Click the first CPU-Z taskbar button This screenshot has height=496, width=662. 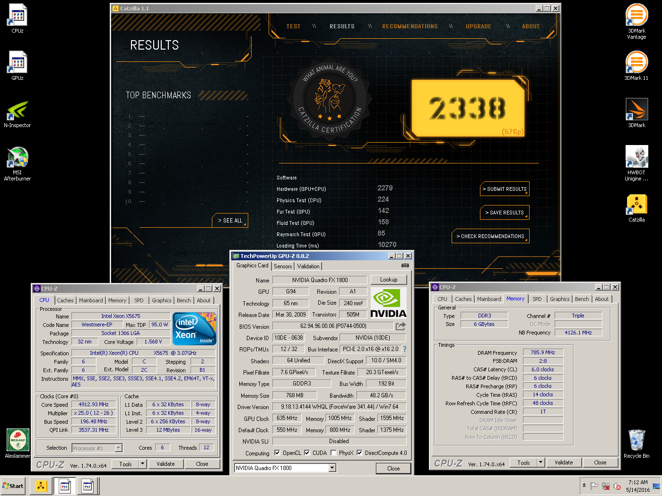[65, 486]
